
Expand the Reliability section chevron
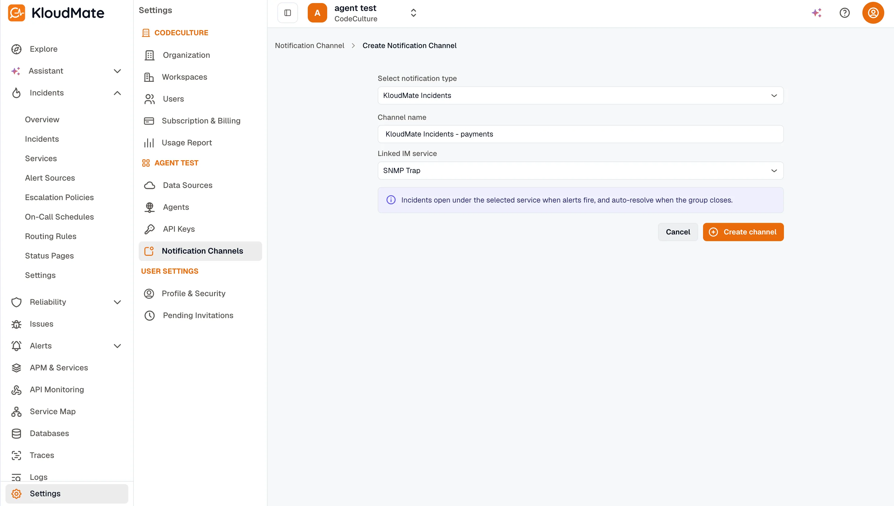[117, 302]
